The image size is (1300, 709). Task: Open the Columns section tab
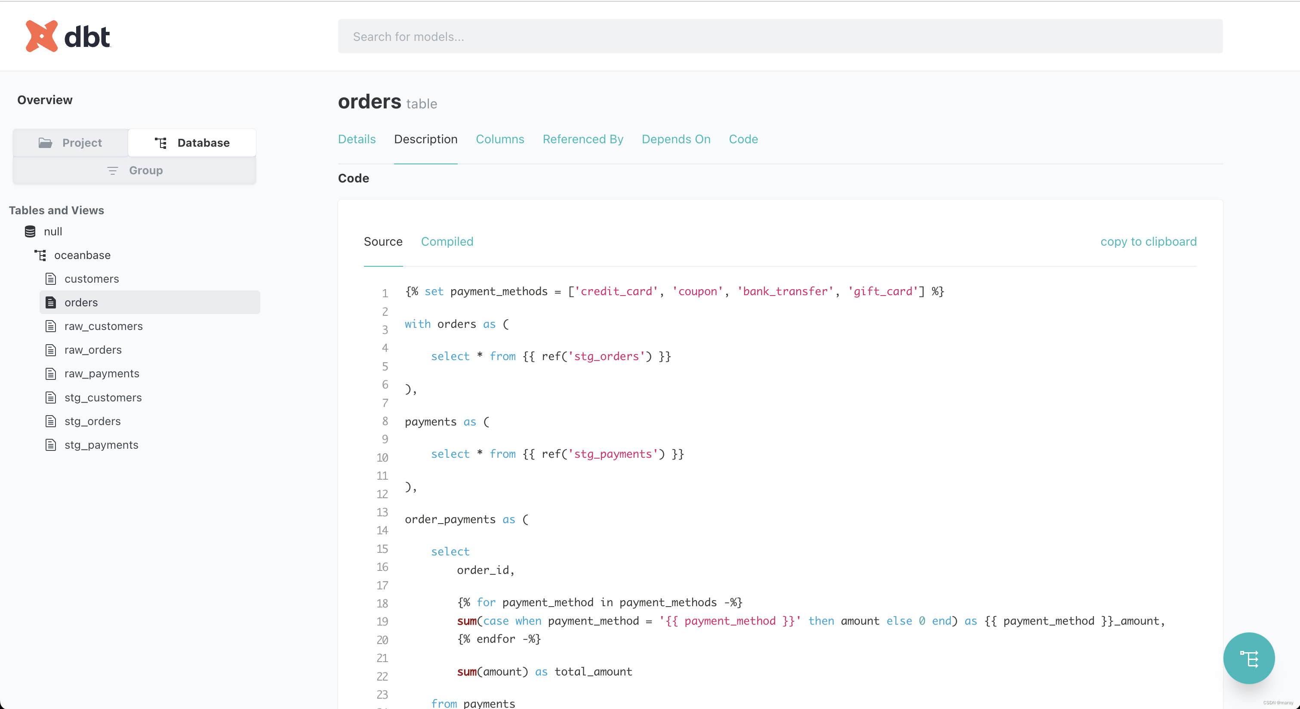click(x=499, y=139)
